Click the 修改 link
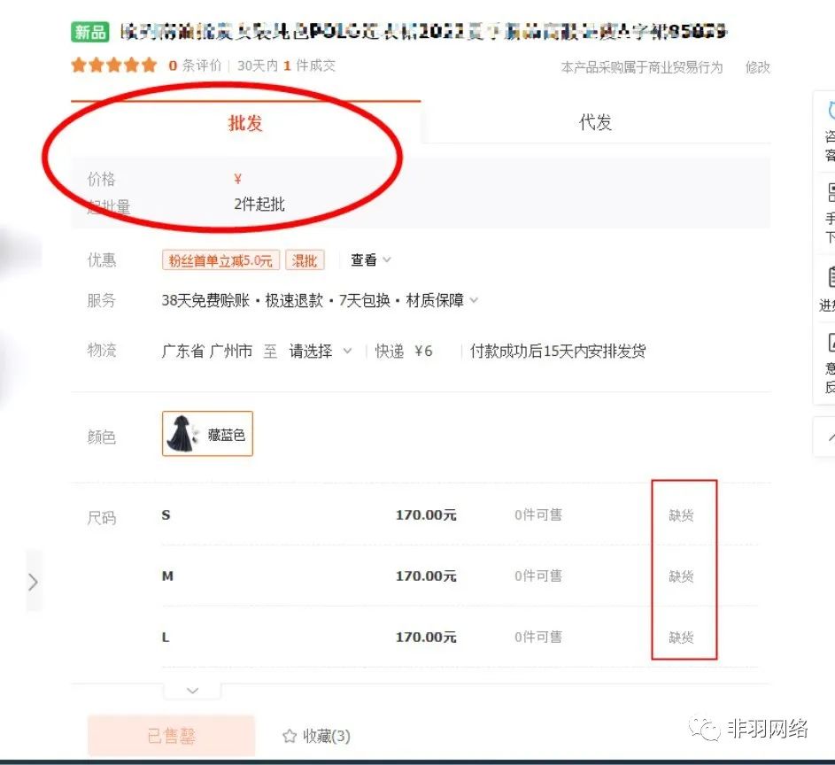Image resolution: width=835 pixels, height=765 pixels. 757,67
